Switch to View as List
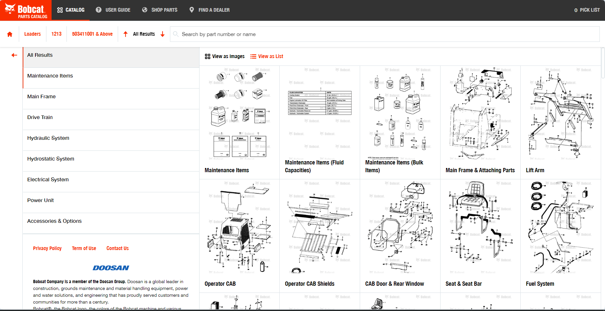 [x=267, y=56]
